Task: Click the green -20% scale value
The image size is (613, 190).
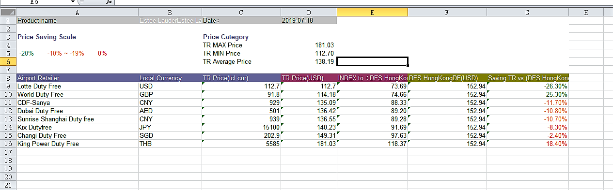Action: coord(27,54)
